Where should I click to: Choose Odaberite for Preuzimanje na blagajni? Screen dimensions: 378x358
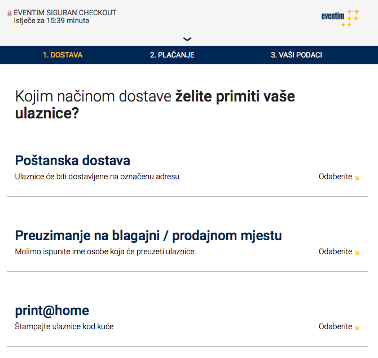tap(335, 252)
